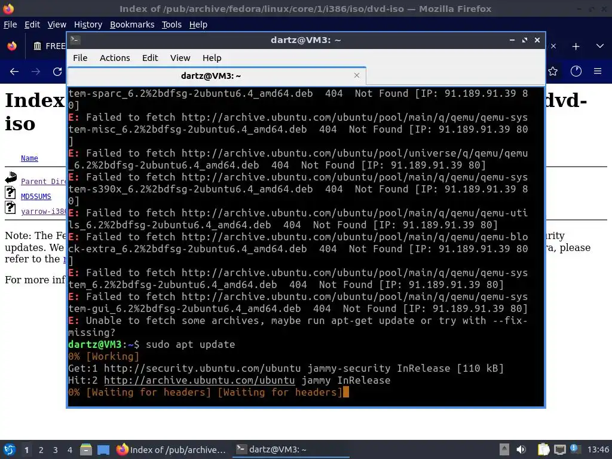Go back in Firefox with the back arrow
The image size is (612, 459).
coord(14,72)
